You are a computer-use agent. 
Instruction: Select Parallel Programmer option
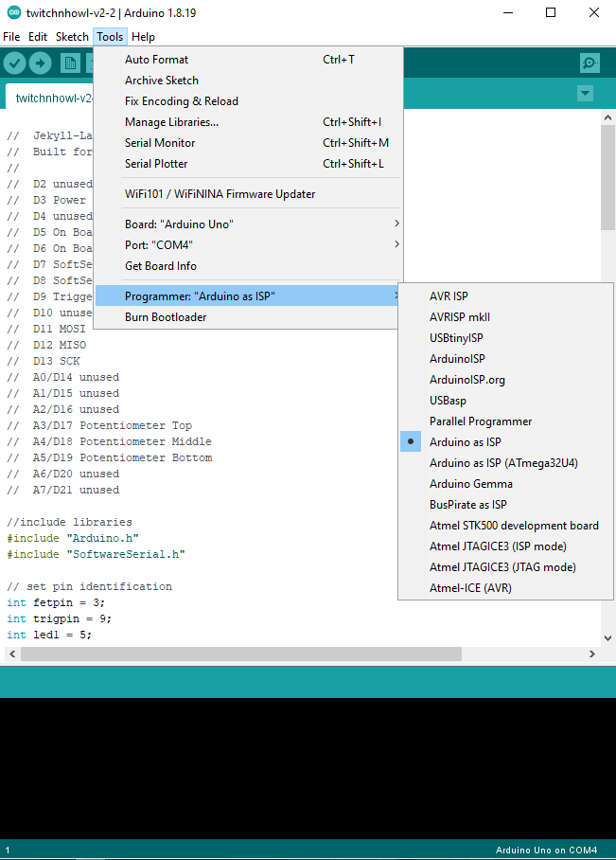[505, 421]
